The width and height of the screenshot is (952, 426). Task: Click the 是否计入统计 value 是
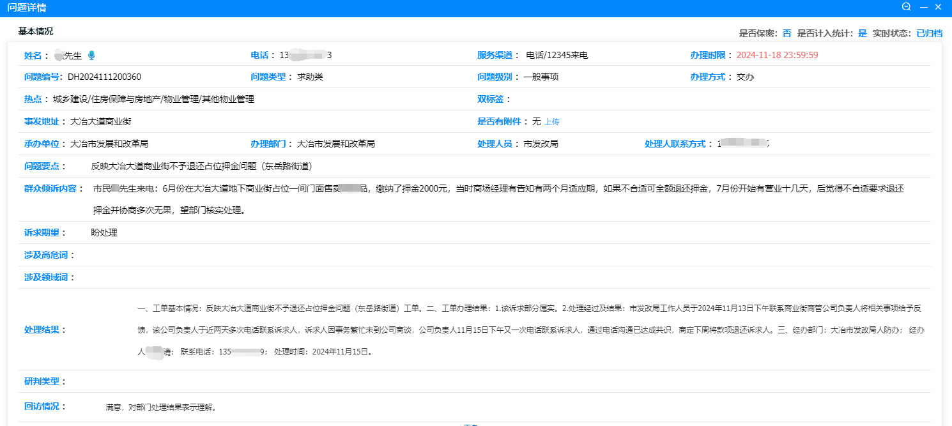862,33
